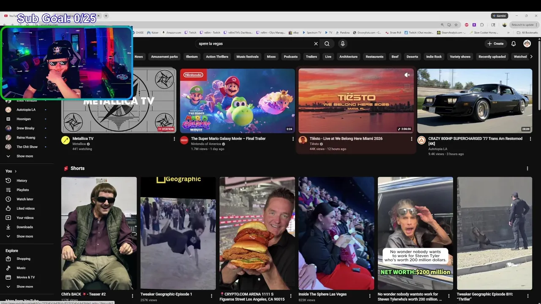This screenshot has width=541, height=304.
Task: Open Hoonigan channel in subscriptions
Action: tap(24, 119)
